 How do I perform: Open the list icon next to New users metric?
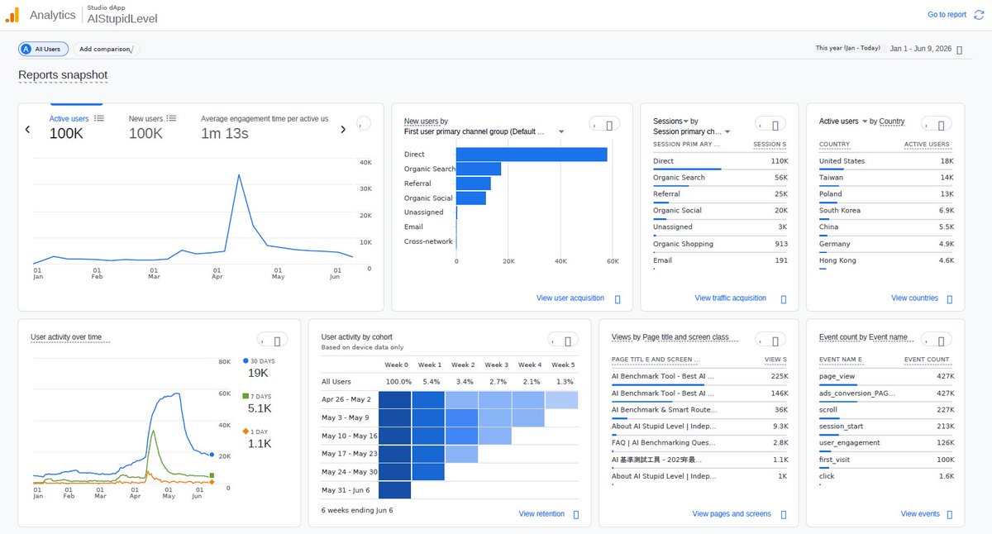click(171, 119)
